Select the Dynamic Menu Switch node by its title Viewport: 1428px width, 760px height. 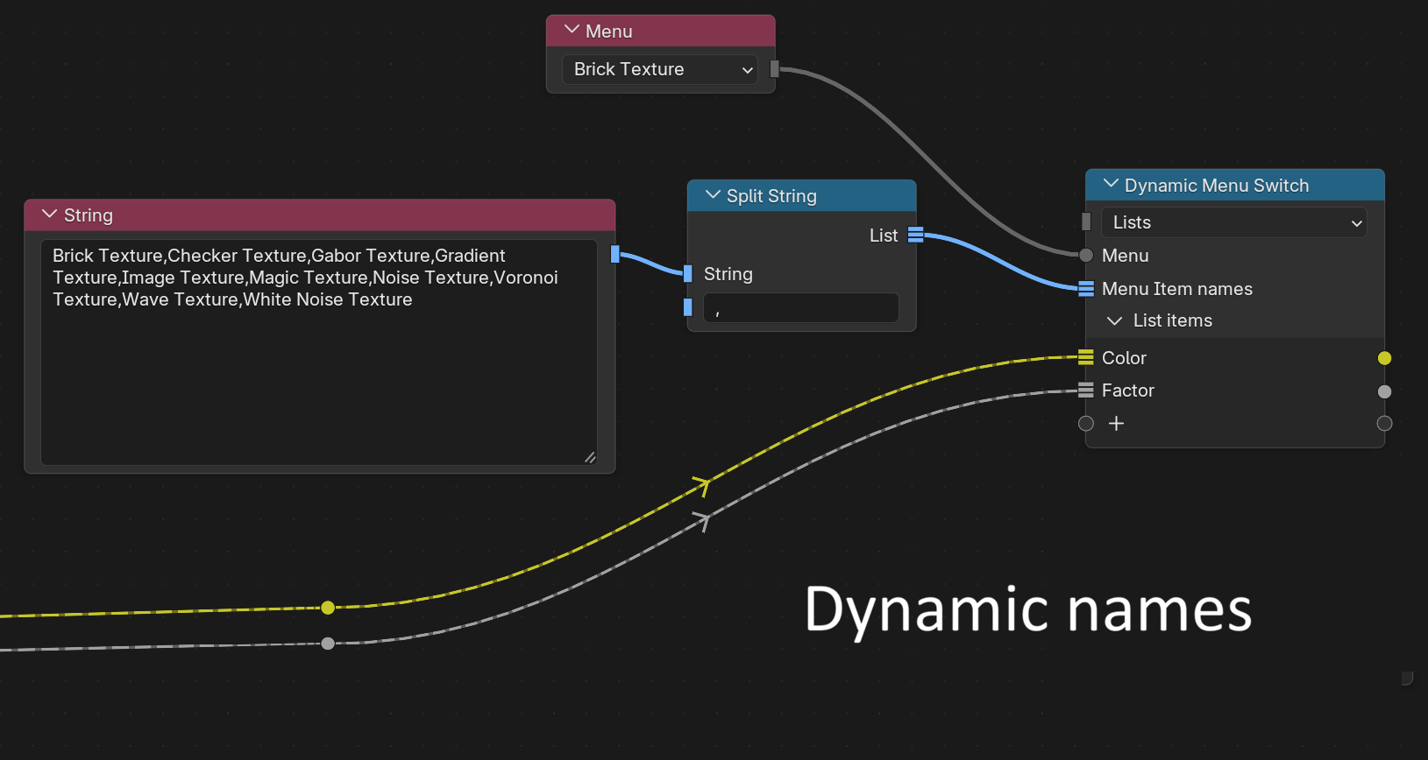pyautogui.click(x=1217, y=186)
